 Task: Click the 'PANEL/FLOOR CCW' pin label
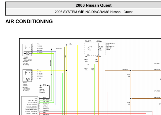click(x=31, y=109)
